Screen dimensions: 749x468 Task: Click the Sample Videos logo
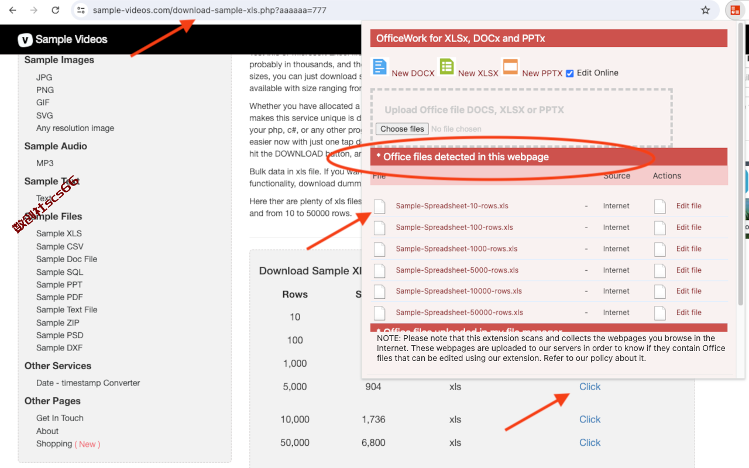click(x=63, y=40)
